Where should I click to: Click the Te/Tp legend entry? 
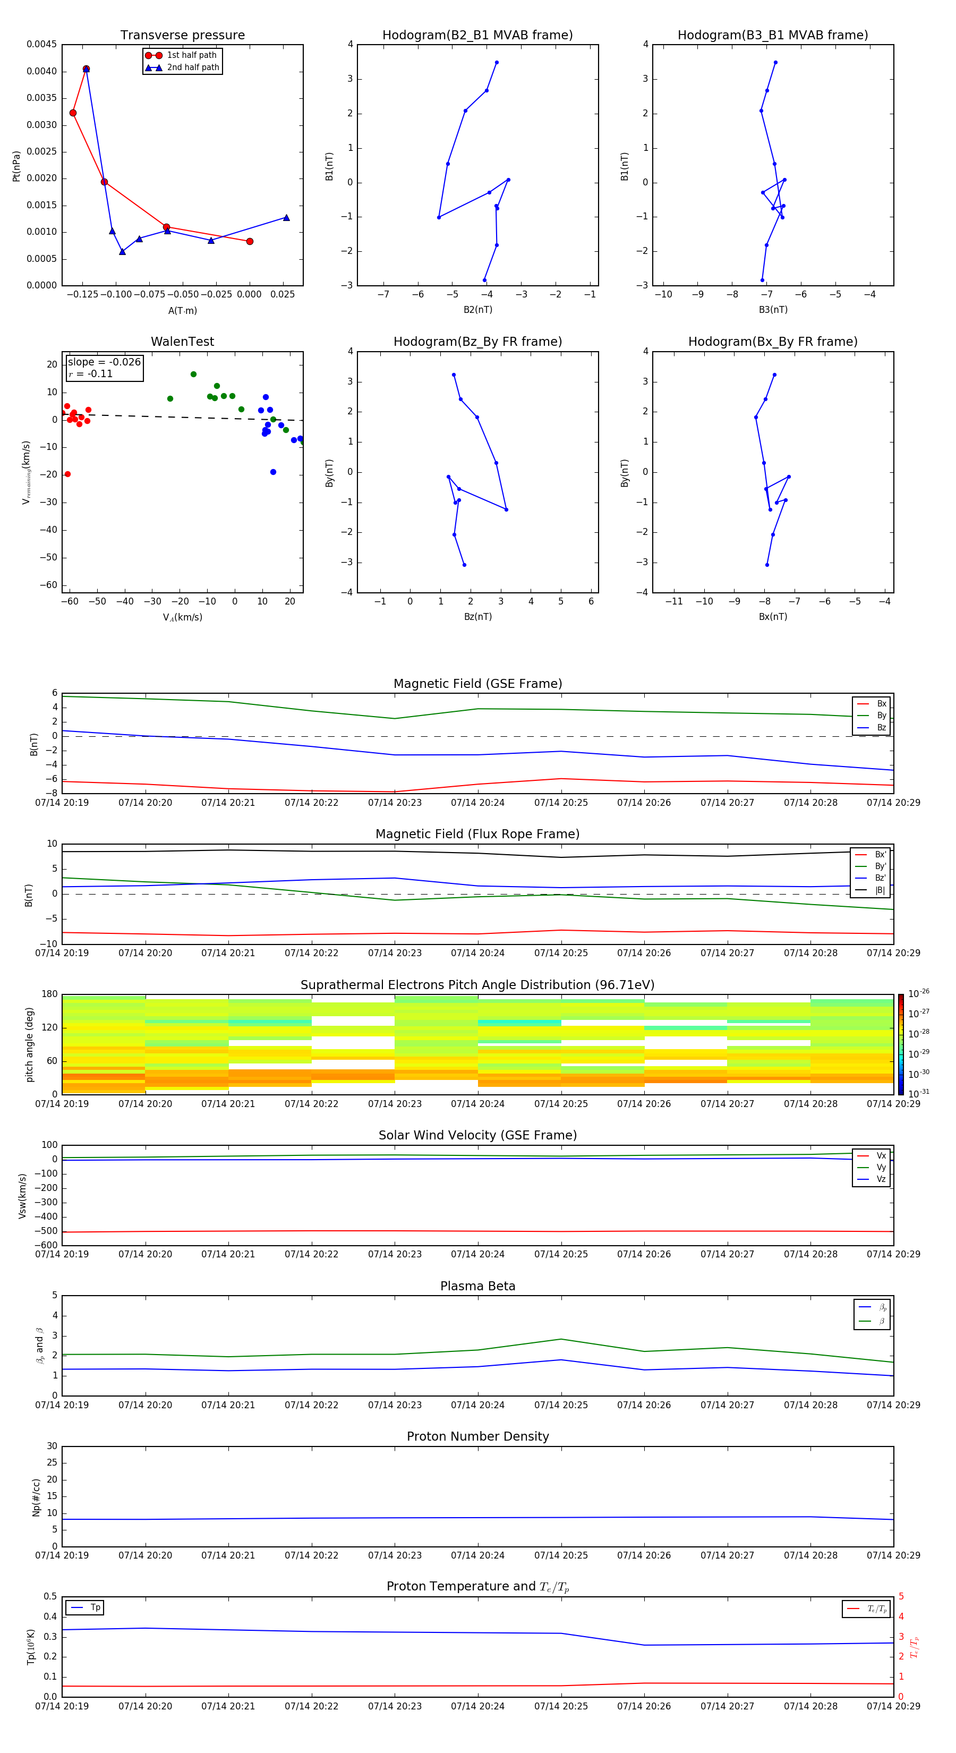pos(866,1609)
